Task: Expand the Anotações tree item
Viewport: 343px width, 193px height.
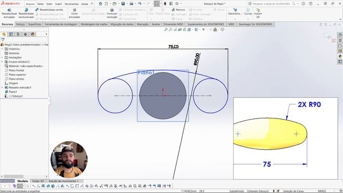Action: [2, 57]
